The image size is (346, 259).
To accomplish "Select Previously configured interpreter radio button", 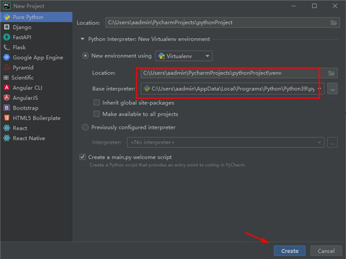I will coord(85,127).
